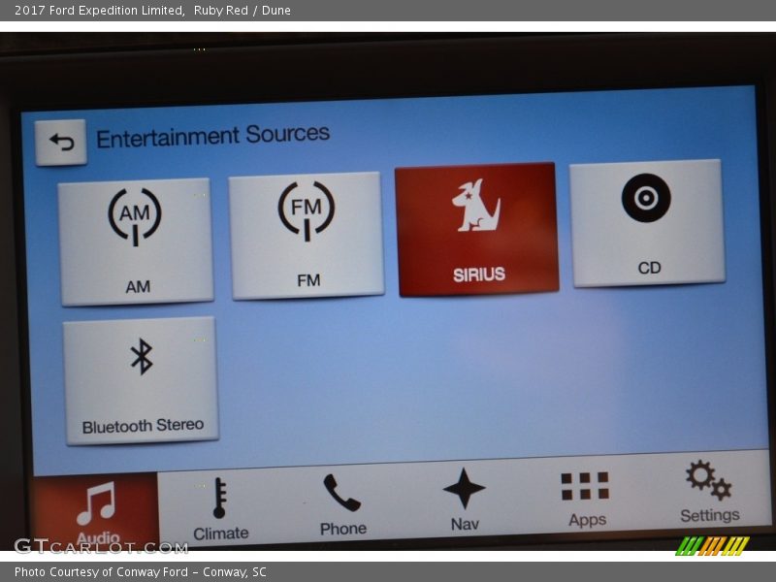
Task: Tap the back arrow button
Action: (x=61, y=143)
